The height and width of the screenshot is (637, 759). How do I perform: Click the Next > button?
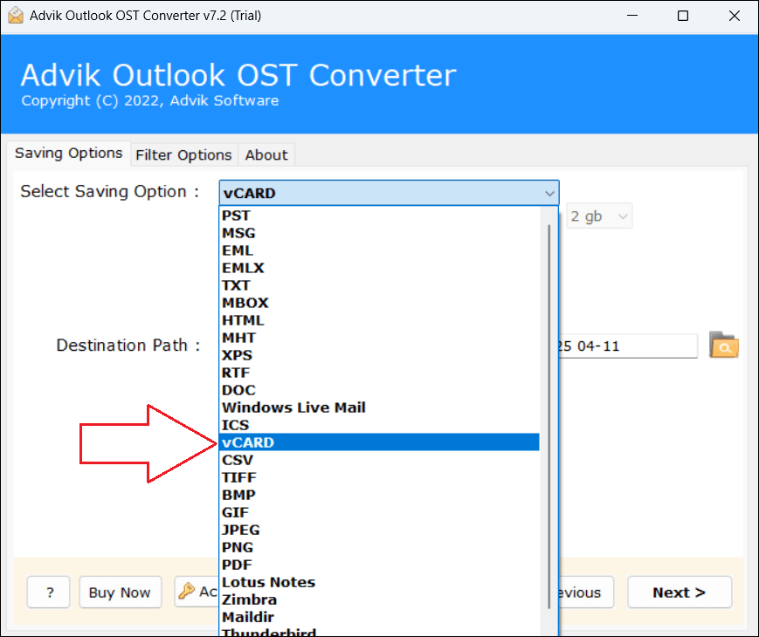(x=680, y=592)
